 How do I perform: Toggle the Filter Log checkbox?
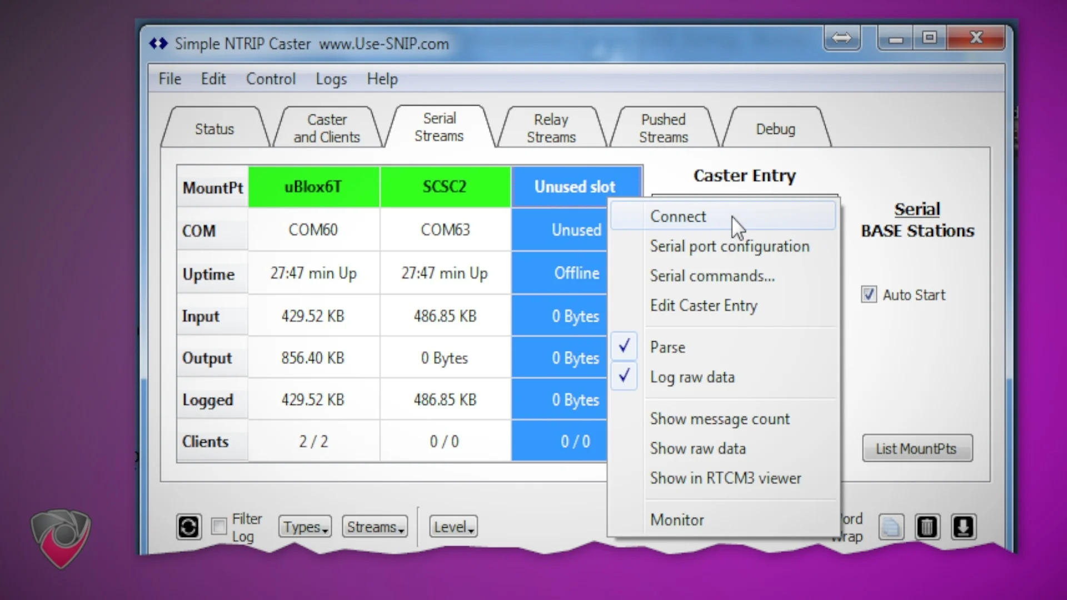219,526
